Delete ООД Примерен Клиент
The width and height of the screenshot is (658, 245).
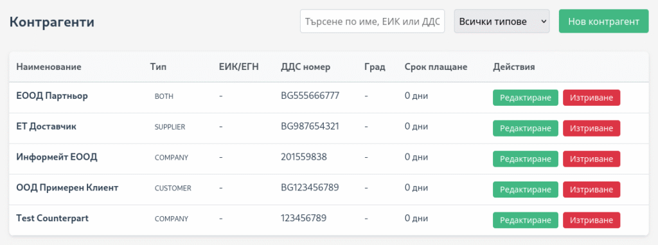591,189
